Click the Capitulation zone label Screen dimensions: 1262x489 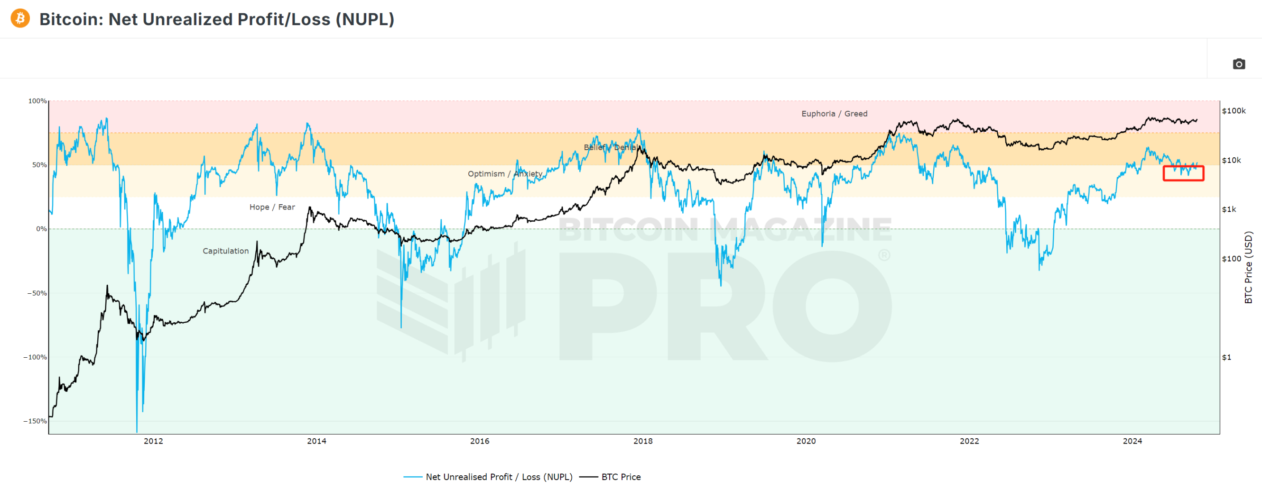pyautogui.click(x=225, y=251)
